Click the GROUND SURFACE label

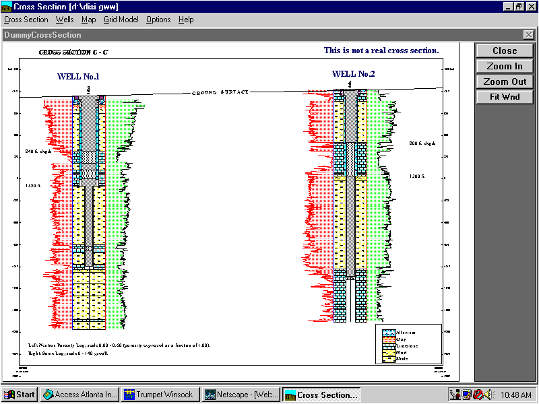click(x=220, y=92)
